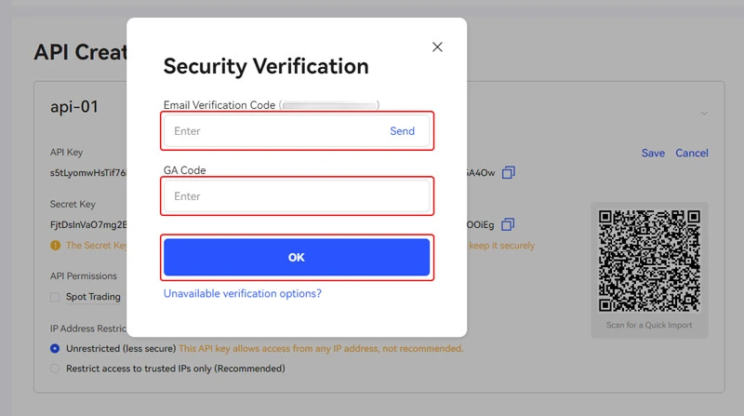Send the email verification code
This screenshot has width=744, height=416.
pos(402,131)
